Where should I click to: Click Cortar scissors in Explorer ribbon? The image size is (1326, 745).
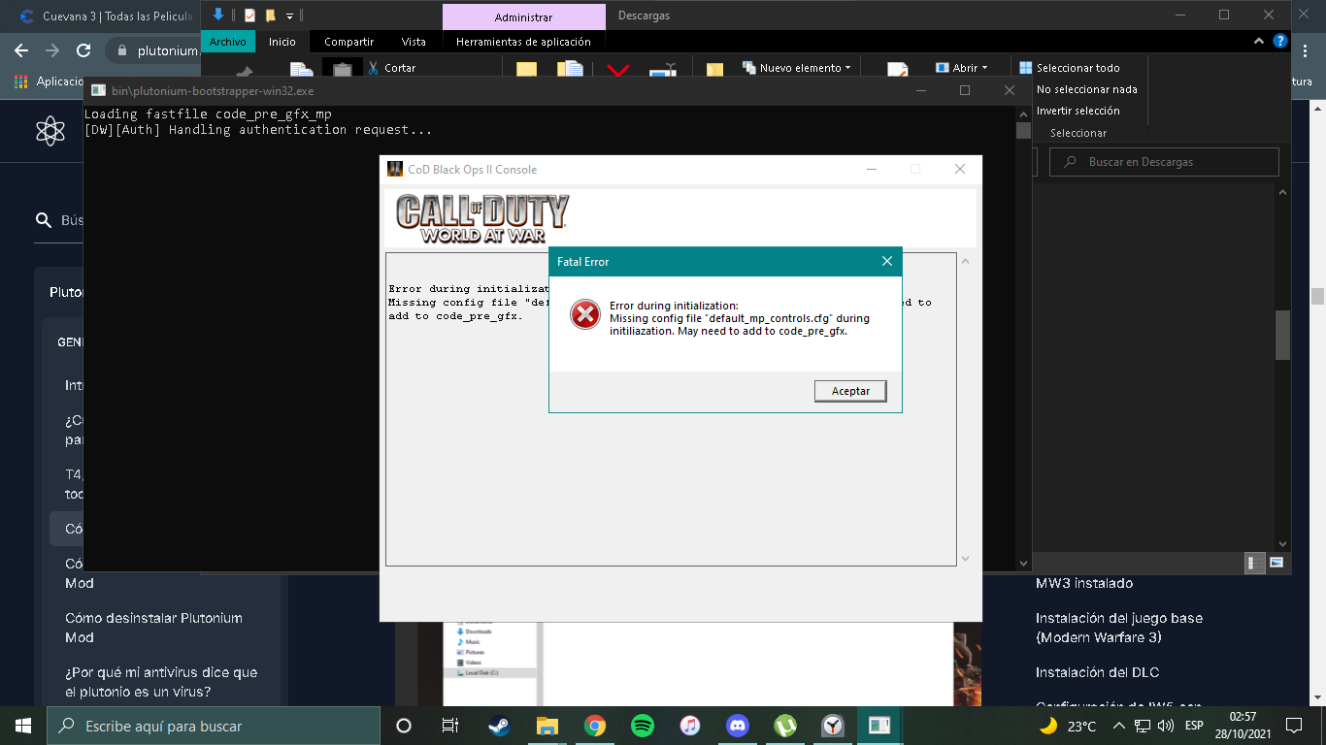(390, 68)
